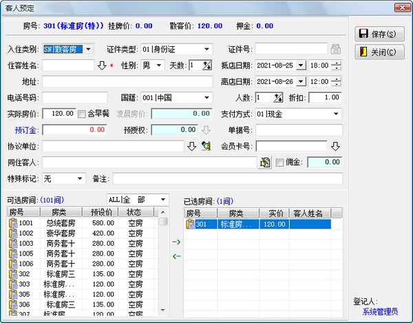Open the 支付方式 payment method dropdown
Viewport: 413px width, 323px height.
point(336,114)
